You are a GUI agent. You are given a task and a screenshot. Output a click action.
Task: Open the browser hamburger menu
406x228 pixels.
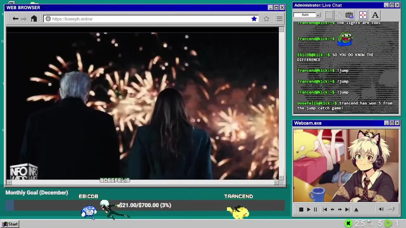tap(279, 19)
